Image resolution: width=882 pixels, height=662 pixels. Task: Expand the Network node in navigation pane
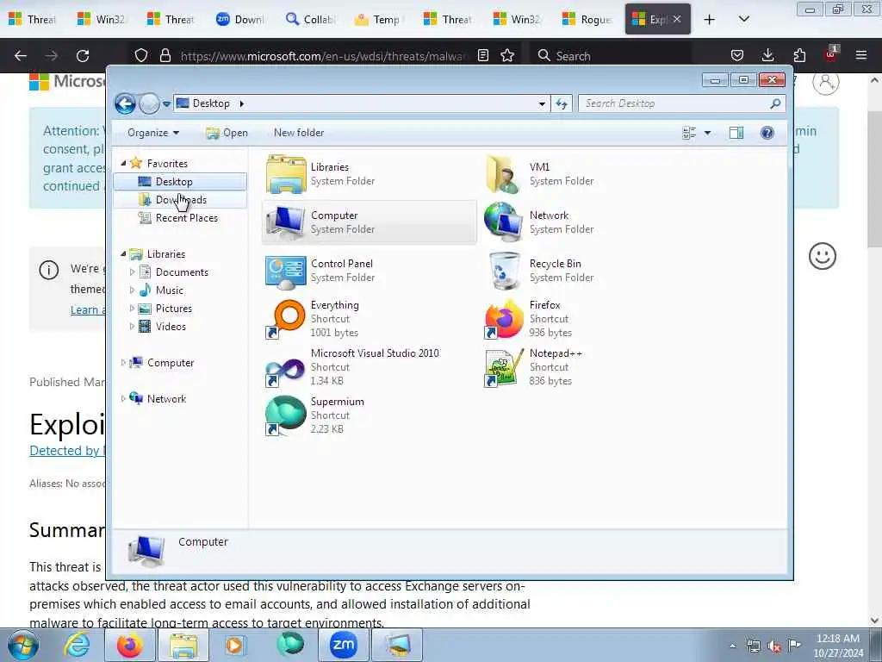(123, 399)
